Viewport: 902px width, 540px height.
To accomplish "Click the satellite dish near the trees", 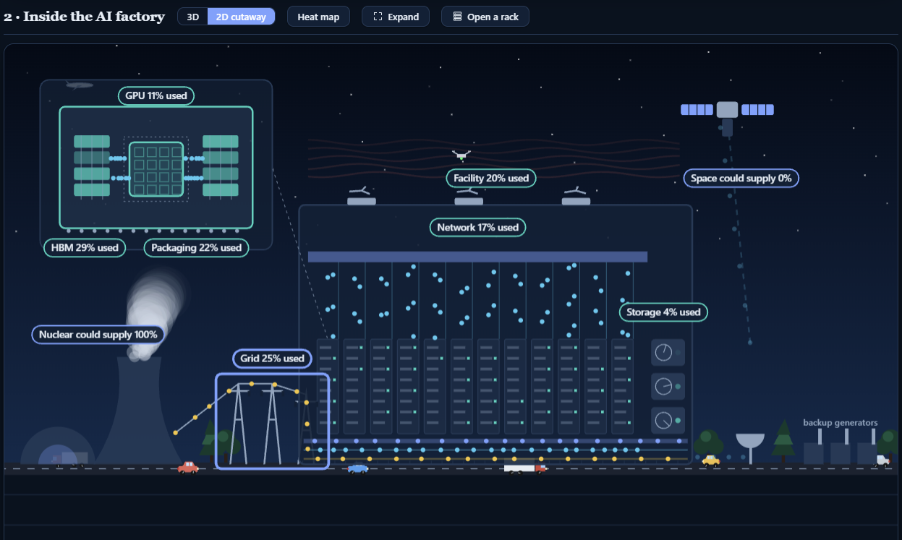I will click(750, 447).
